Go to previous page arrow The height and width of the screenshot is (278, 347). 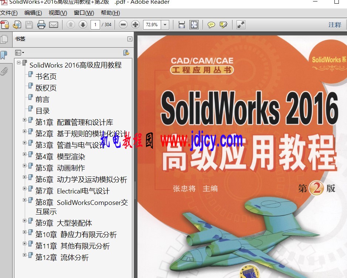click(71, 24)
